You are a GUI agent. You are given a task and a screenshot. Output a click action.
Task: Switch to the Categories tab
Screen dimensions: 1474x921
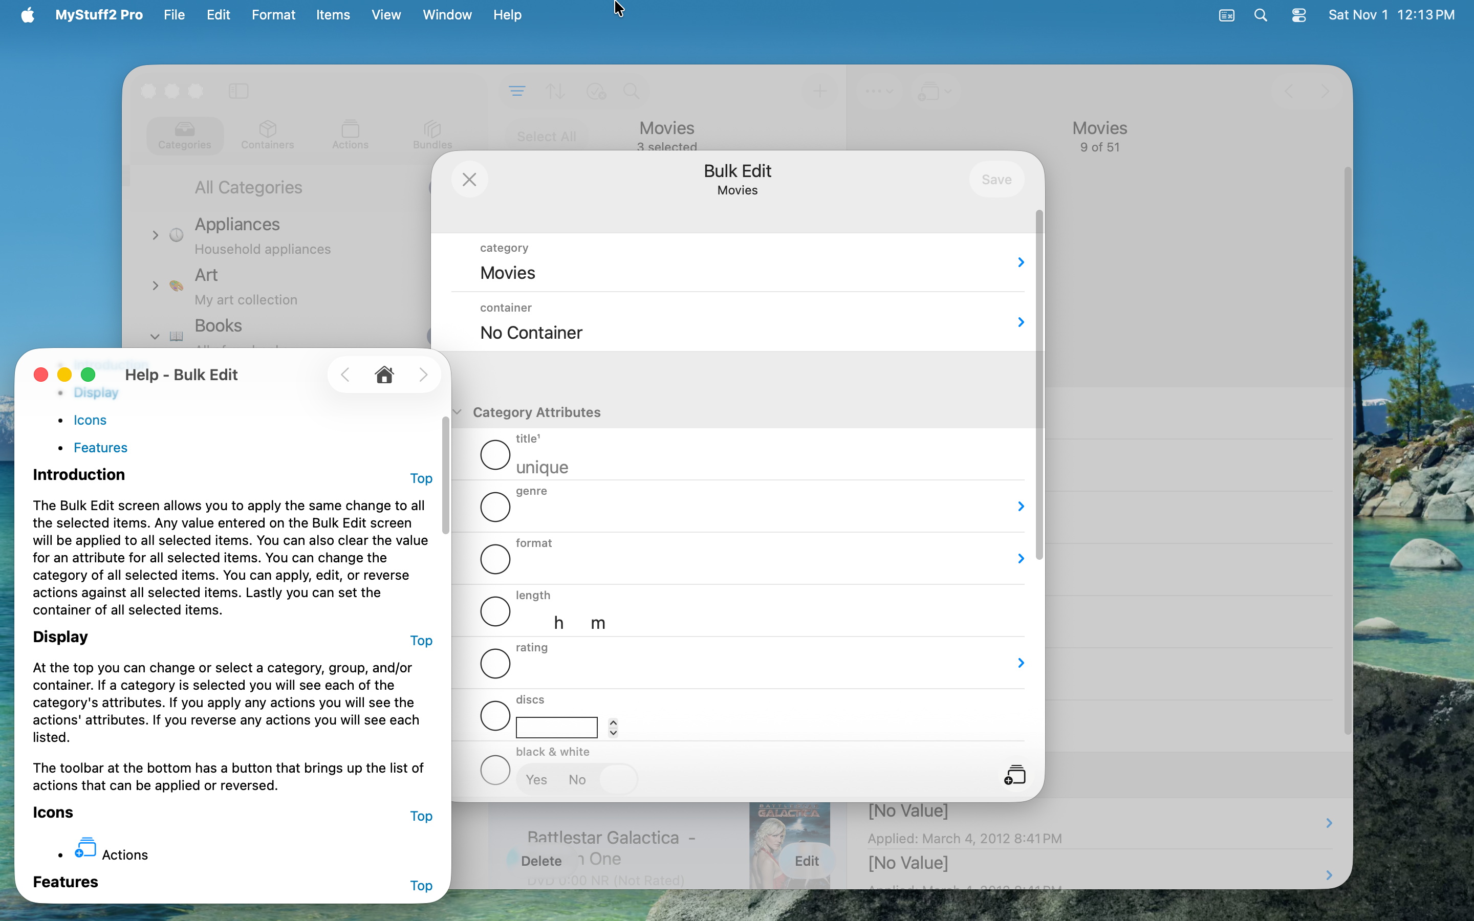[x=185, y=135]
